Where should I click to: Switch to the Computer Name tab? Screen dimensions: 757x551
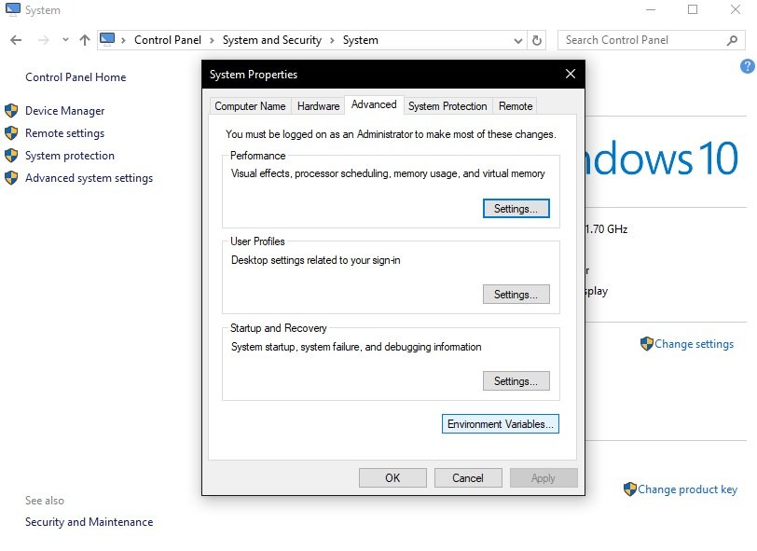point(250,106)
